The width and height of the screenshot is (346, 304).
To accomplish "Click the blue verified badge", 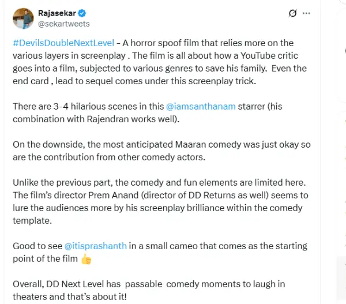I will 82,13.
